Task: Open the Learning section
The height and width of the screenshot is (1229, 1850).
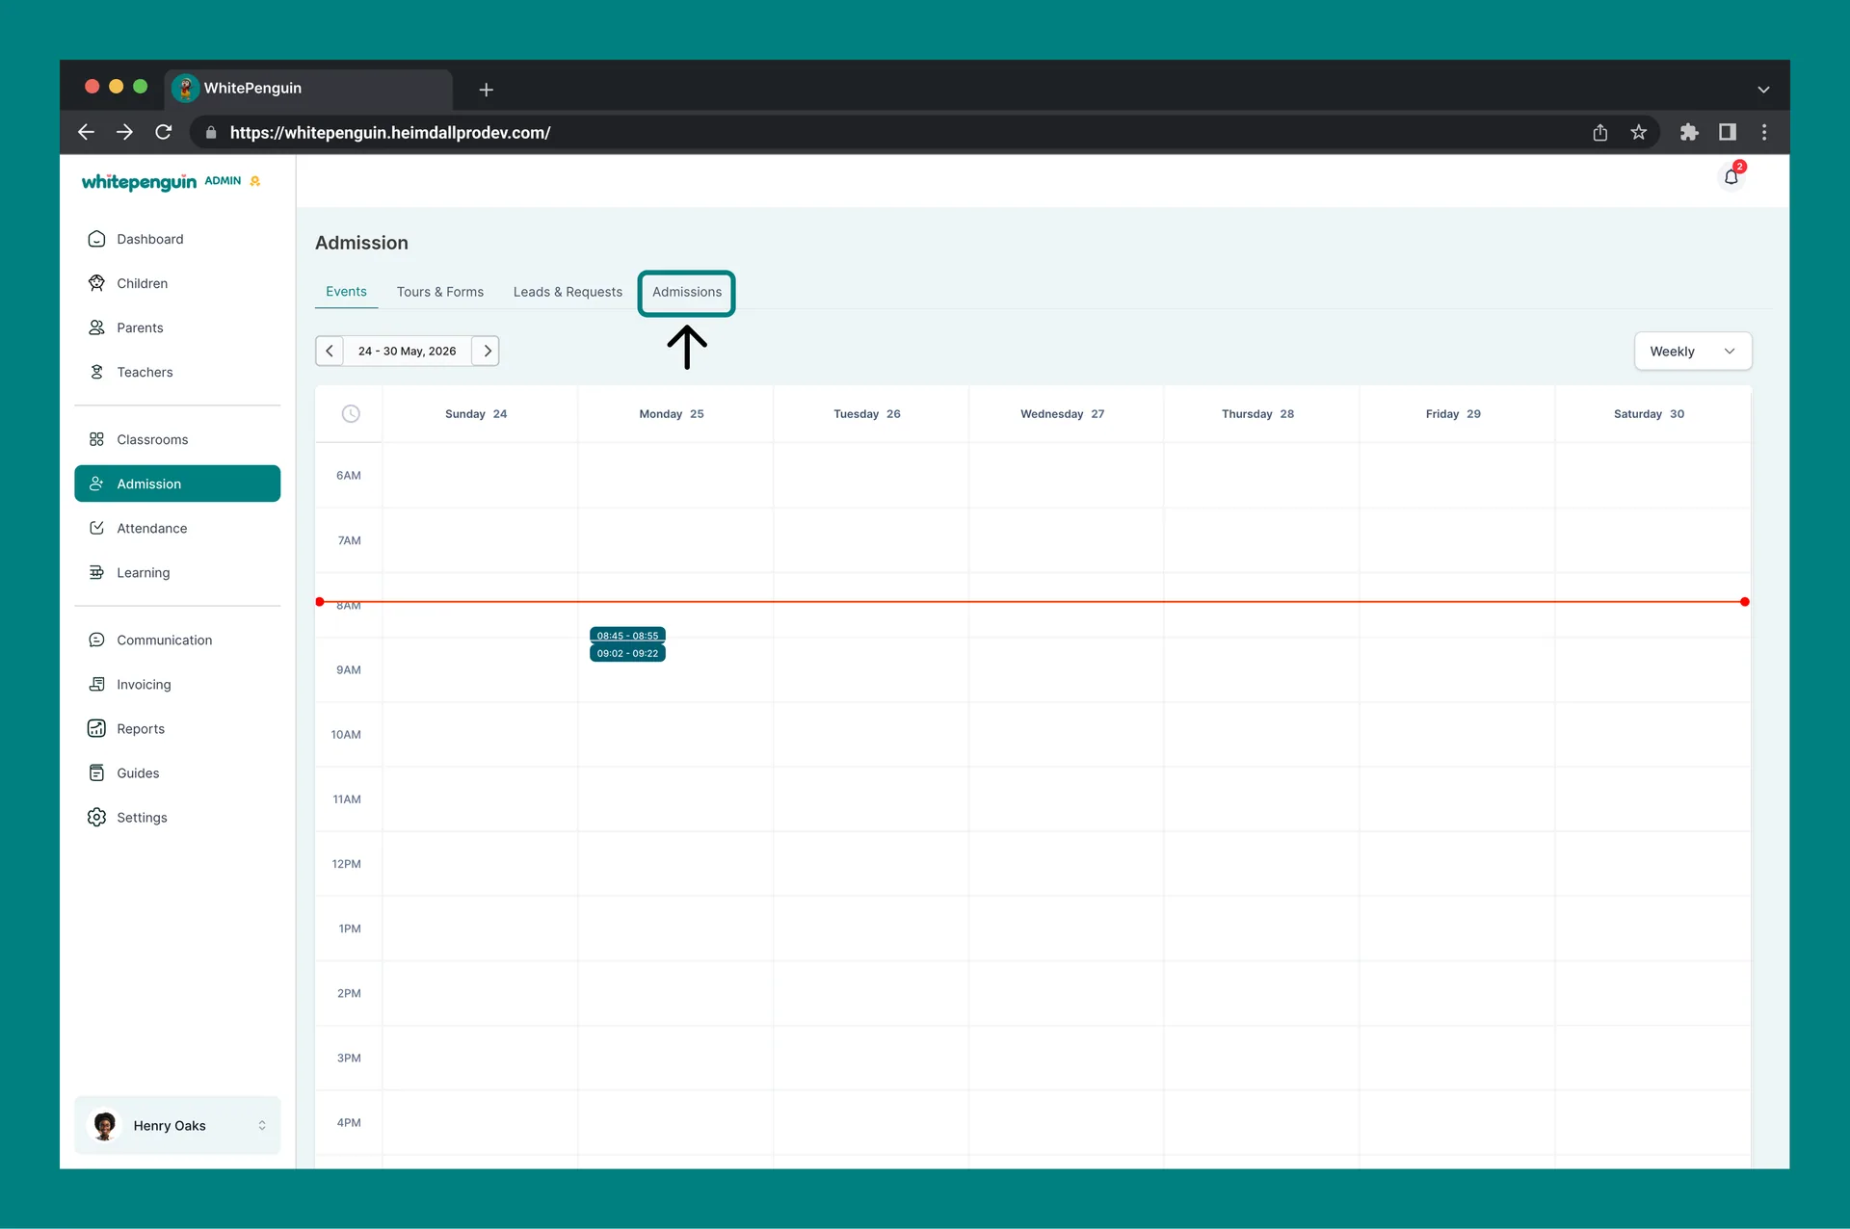Action: click(x=177, y=572)
